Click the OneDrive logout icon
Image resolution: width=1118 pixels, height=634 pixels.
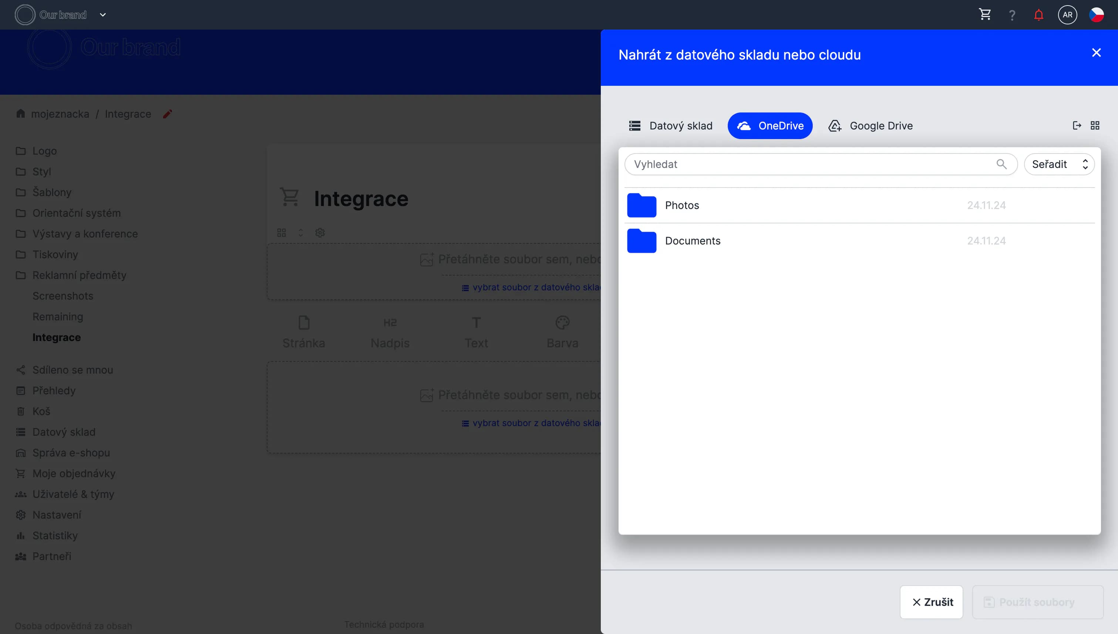[1077, 125]
